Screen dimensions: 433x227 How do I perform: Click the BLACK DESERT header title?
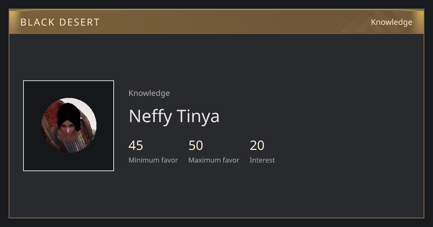tap(60, 22)
